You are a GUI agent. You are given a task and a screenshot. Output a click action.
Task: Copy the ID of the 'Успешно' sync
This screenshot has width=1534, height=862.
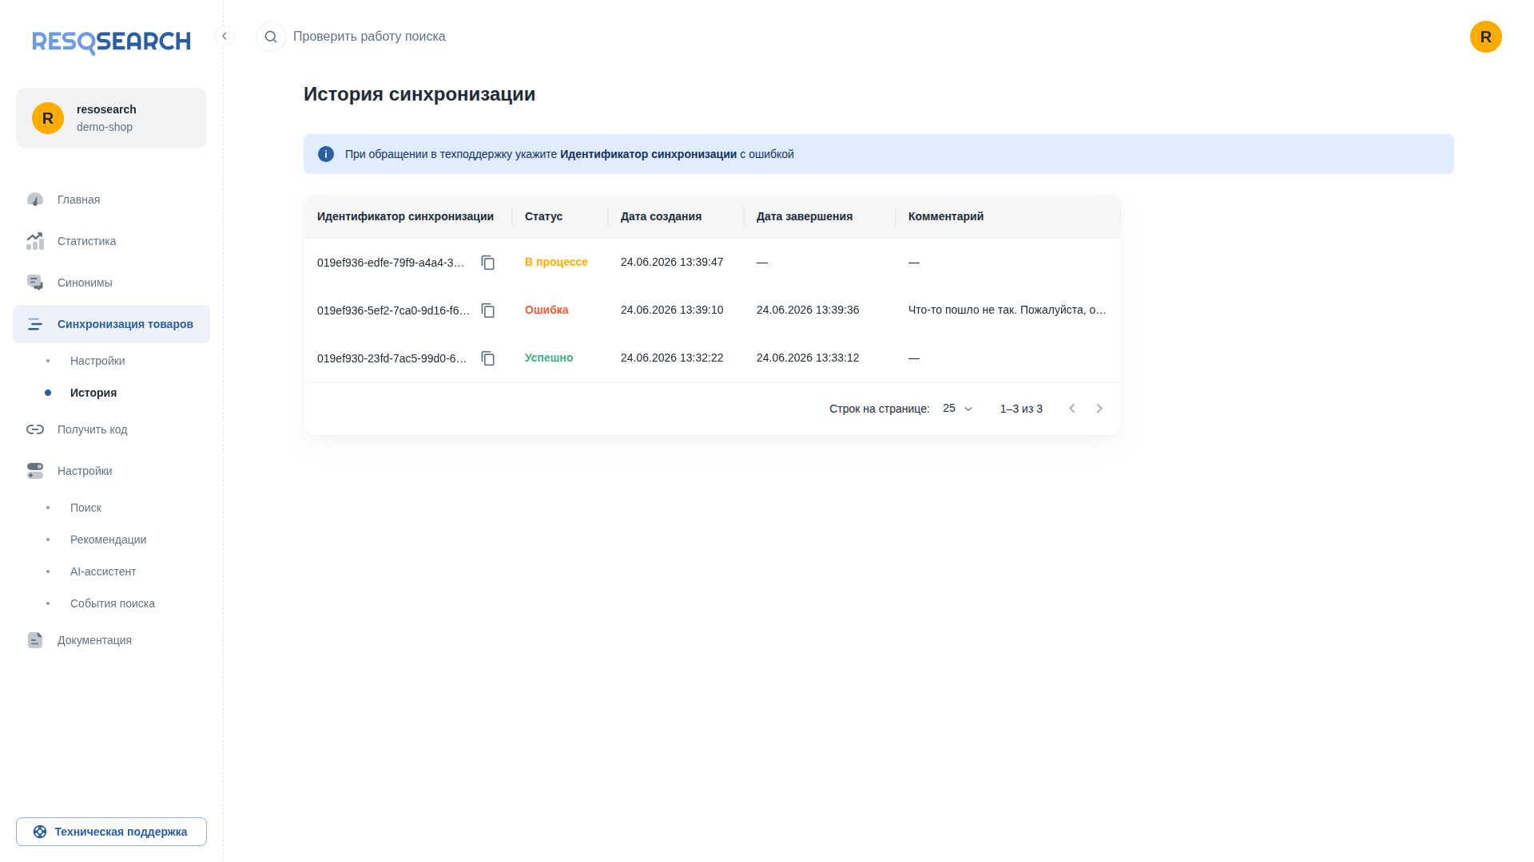pyautogui.click(x=488, y=358)
